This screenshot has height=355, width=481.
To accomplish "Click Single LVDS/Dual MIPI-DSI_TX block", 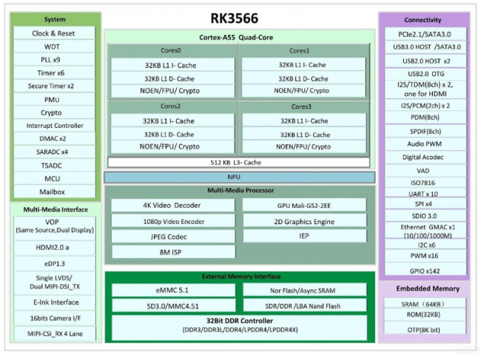I will point(55,283).
